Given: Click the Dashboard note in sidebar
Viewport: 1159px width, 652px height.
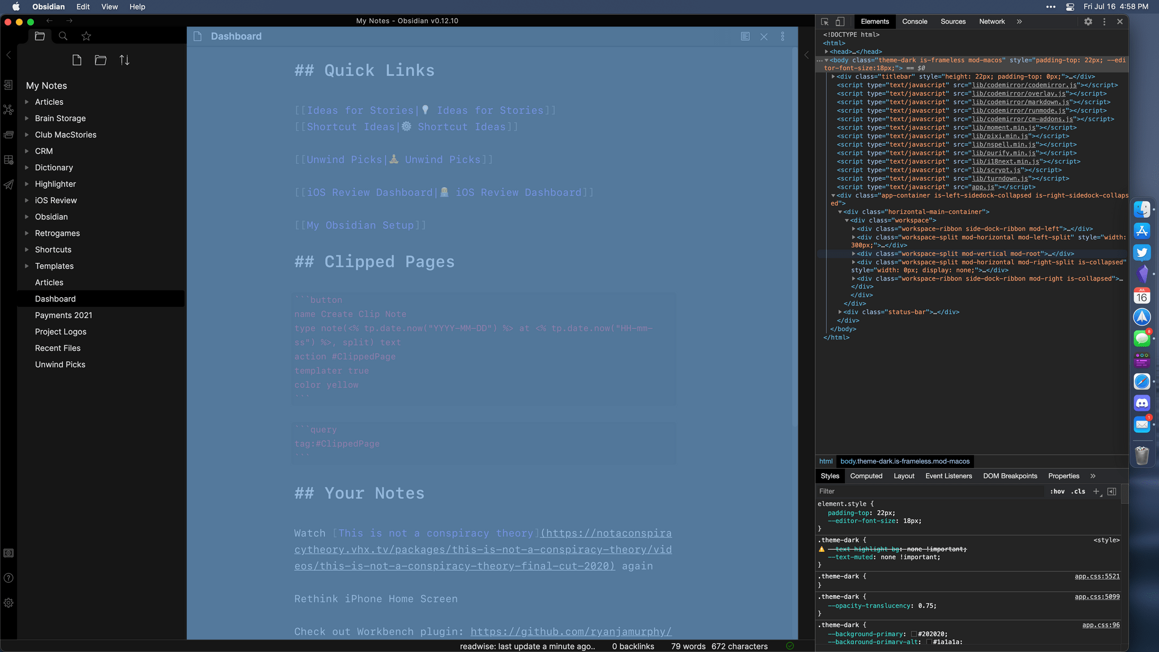Looking at the screenshot, I should (55, 298).
